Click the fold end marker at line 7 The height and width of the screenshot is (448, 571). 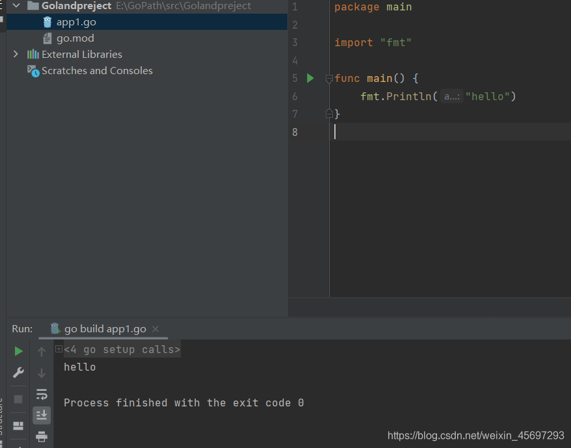tap(329, 114)
